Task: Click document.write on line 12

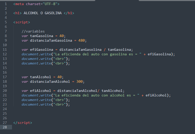Action: click(36, 54)
